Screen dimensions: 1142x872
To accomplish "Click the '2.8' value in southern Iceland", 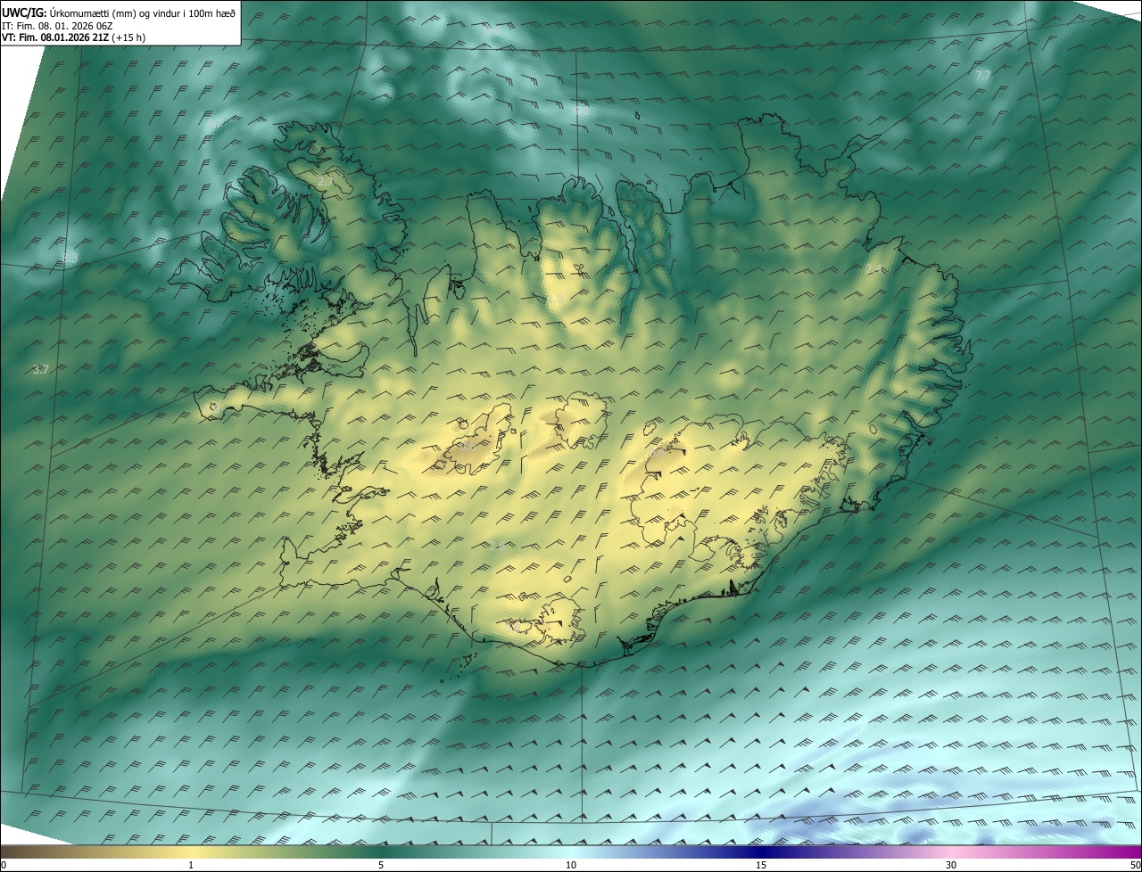I will tap(497, 546).
